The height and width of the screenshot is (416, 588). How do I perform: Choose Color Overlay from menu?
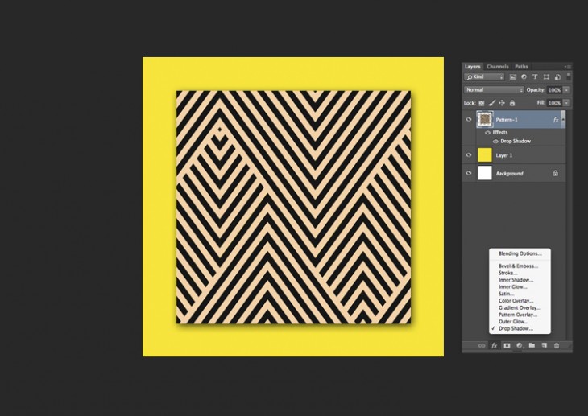click(520, 301)
